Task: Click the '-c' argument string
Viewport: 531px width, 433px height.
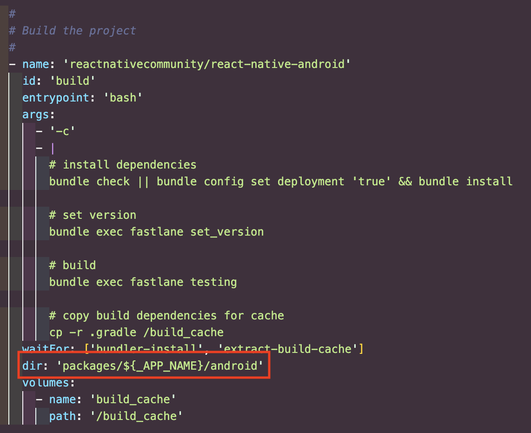Action: 62,131
